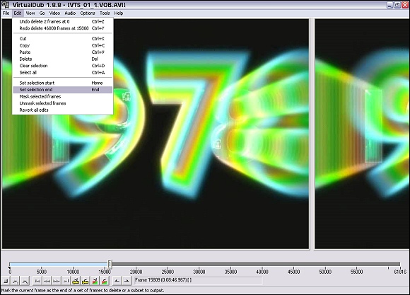410x295 pixels.
Task: Scan forward for scene change
Action: tap(105, 281)
